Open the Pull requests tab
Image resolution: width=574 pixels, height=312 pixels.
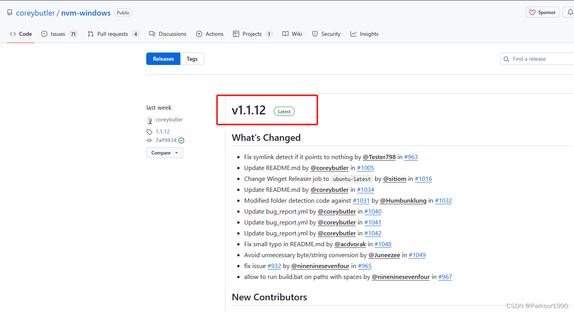click(x=113, y=34)
